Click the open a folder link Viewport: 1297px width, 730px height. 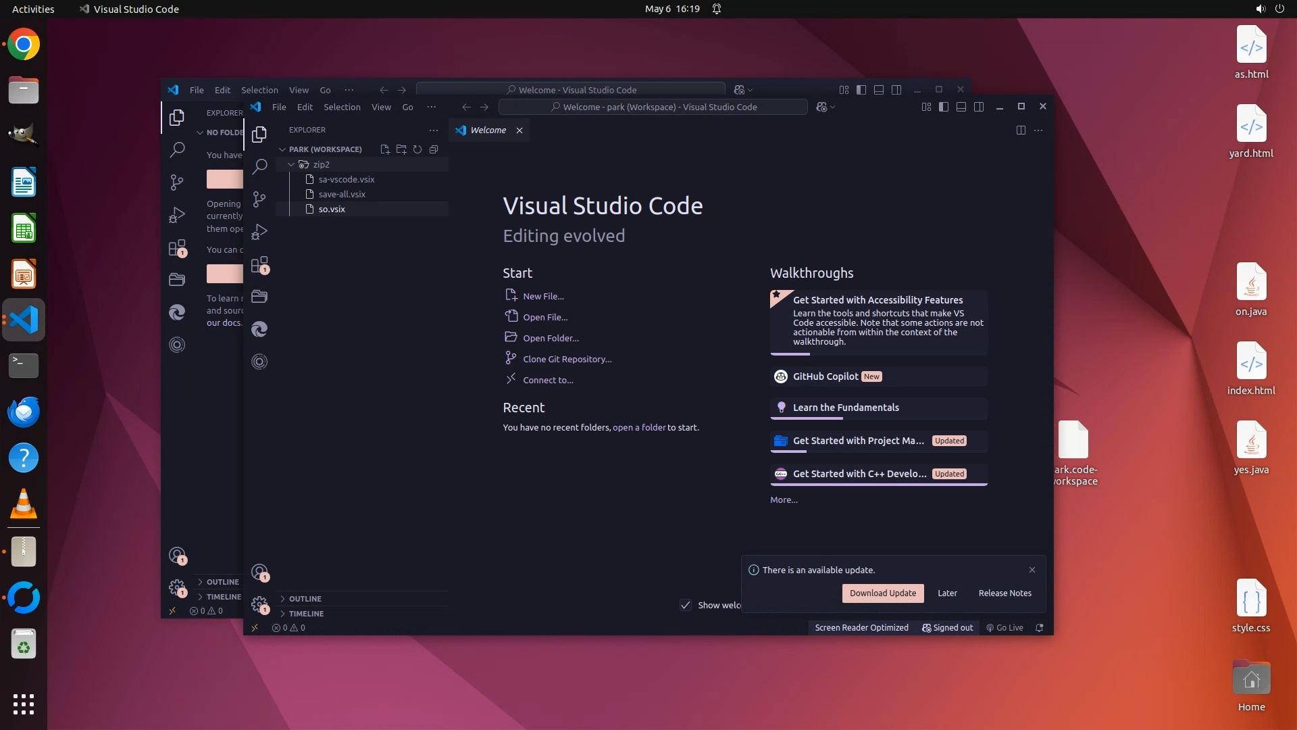pyautogui.click(x=639, y=428)
